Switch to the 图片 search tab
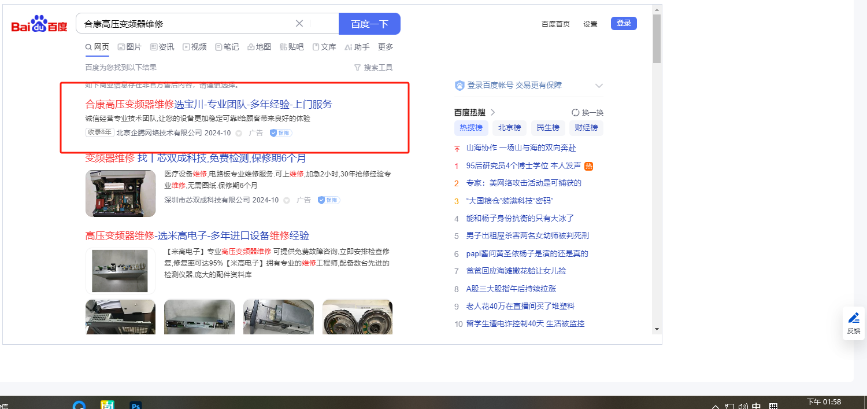 click(x=129, y=47)
